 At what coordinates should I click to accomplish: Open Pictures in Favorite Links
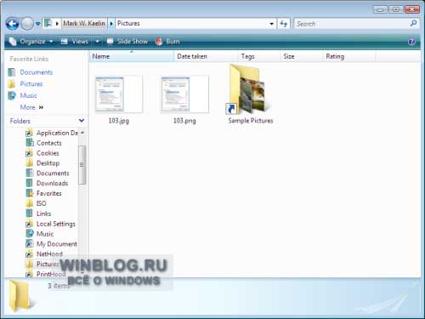[31, 84]
